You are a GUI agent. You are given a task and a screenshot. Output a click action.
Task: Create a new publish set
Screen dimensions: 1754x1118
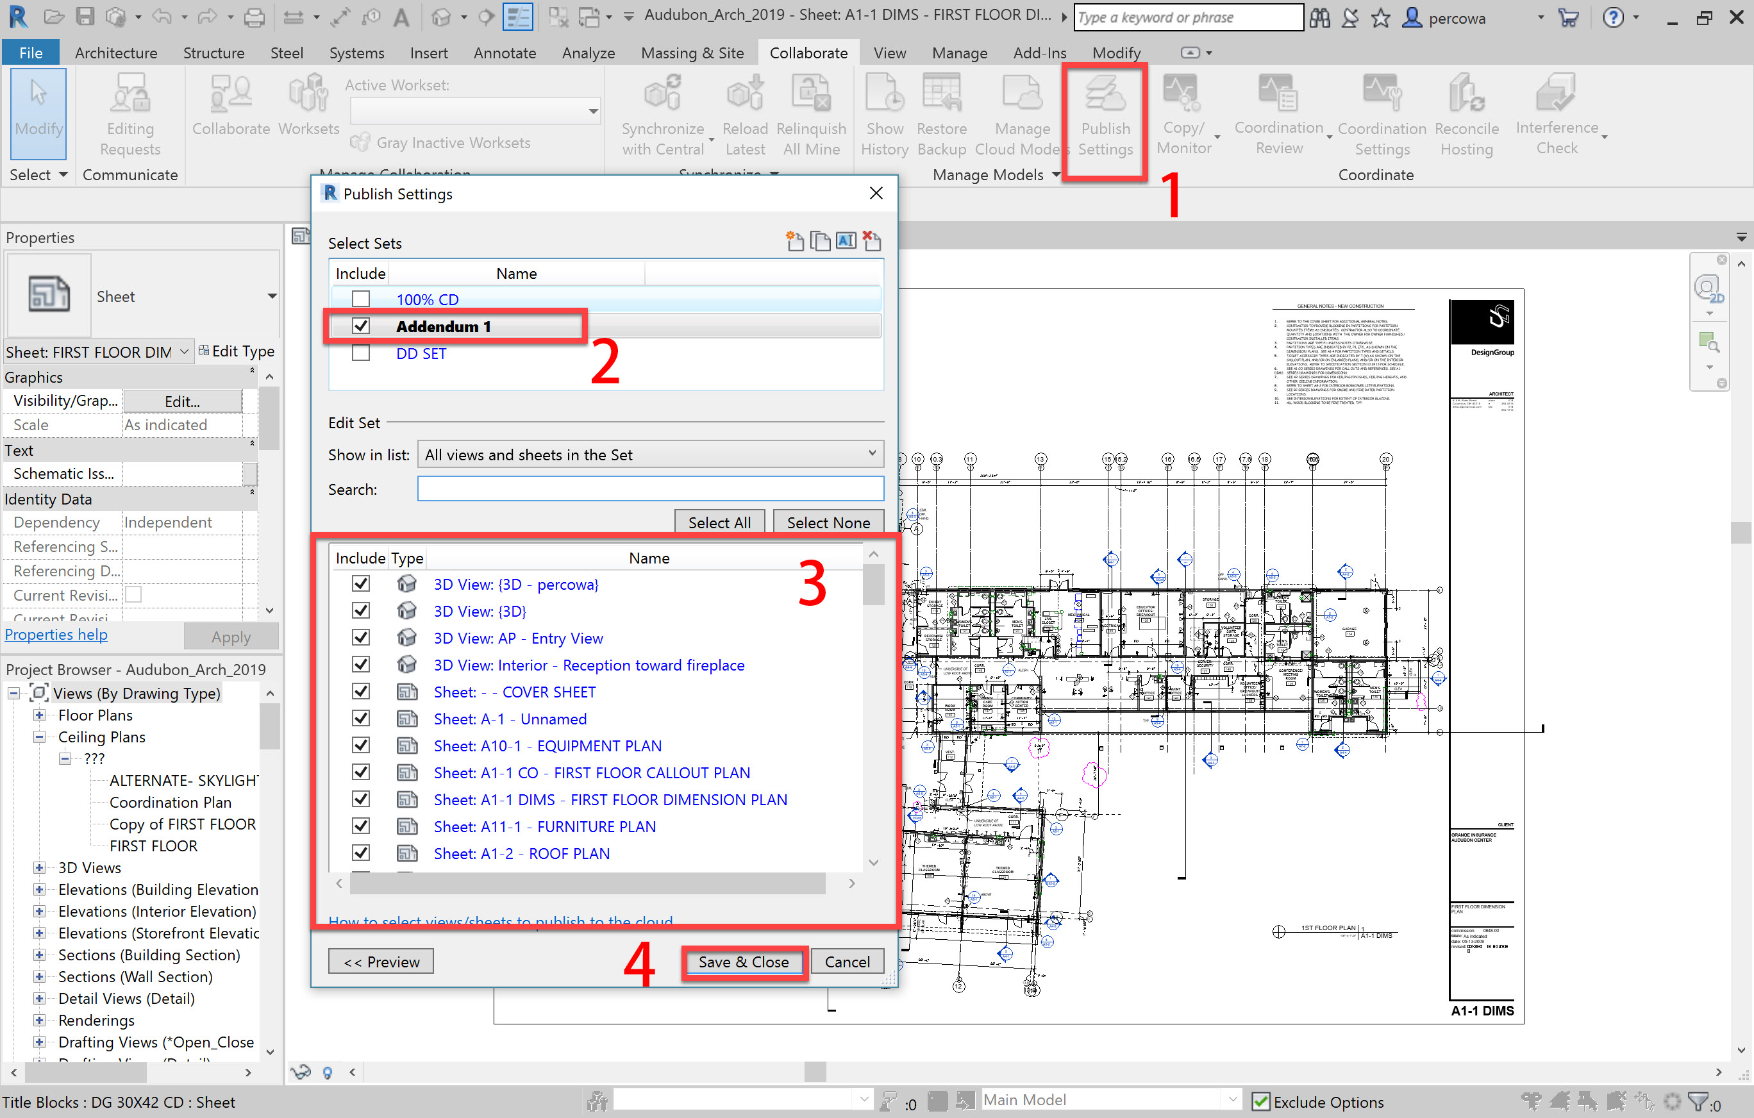pyautogui.click(x=795, y=240)
